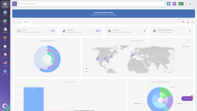Click the purple search magnifier icon
This screenshot has width=197, height=111.
coord(15,4)
